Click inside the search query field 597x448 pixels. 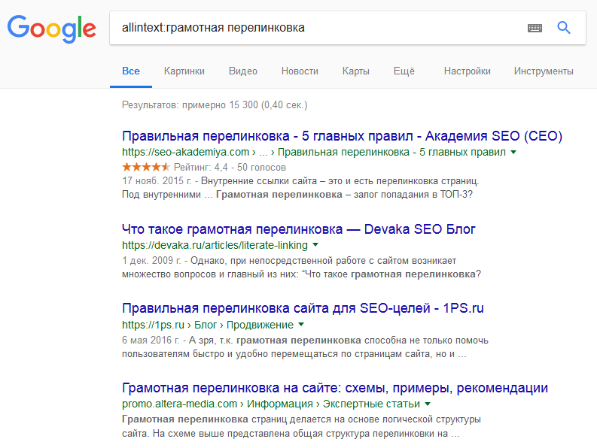pos(316,28)
